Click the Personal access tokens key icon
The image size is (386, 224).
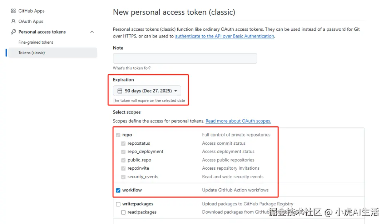(14, 32)
